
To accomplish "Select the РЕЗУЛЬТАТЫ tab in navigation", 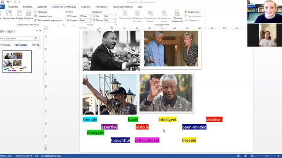I will [x=35, y=45].
